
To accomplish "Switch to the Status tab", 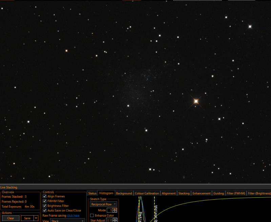I will coord(92,193).
